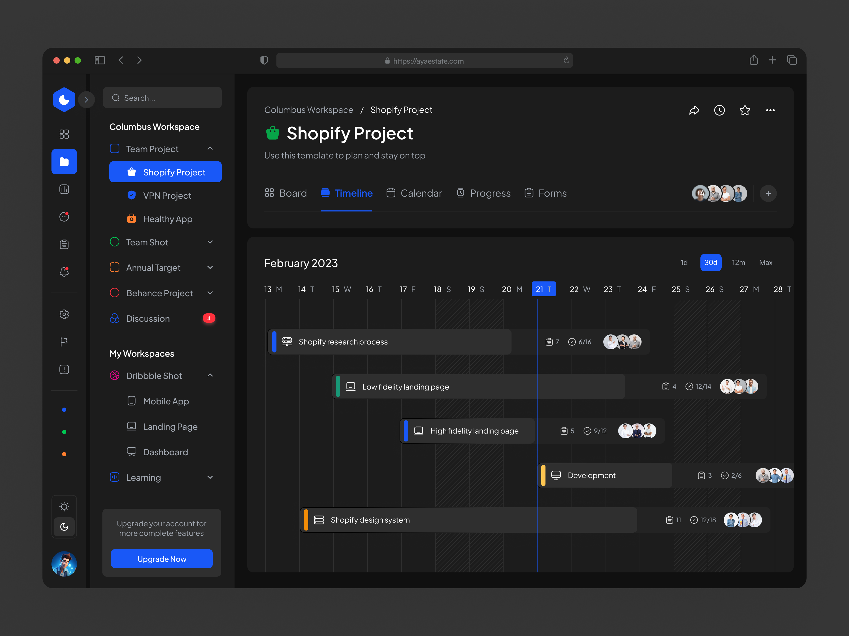Open the Columbus Workspace breadcrumb link

point(309,110)
